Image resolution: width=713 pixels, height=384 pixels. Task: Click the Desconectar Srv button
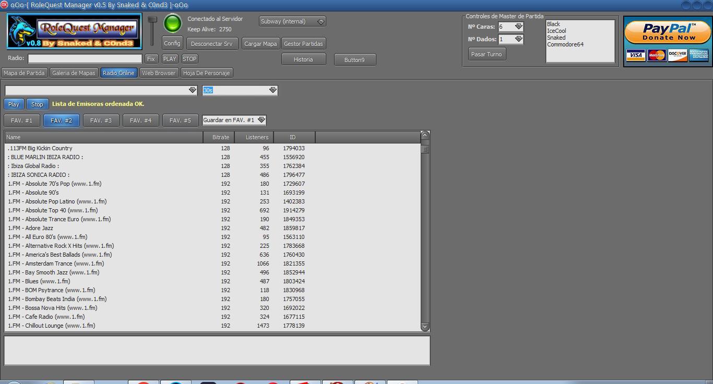211,44
